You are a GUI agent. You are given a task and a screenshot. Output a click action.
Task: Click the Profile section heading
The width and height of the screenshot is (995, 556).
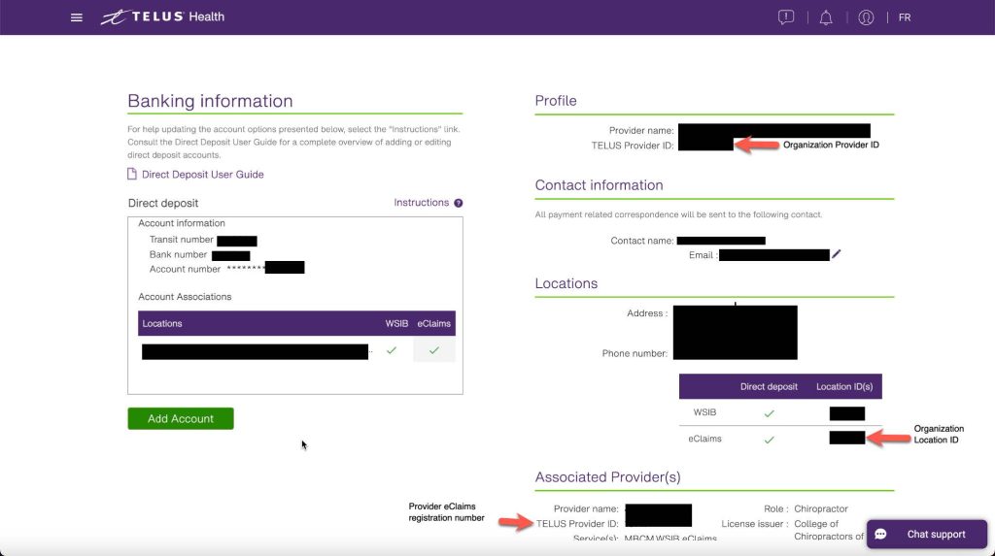coord(556,101)
